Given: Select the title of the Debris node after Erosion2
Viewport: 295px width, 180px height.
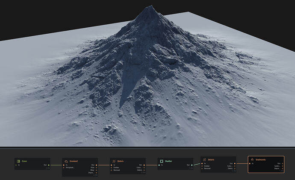Looking at the screenshot, I should (x=121, y=161).
